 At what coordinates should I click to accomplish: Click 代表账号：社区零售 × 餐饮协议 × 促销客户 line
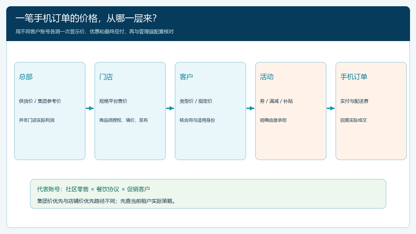click(94, 189)
